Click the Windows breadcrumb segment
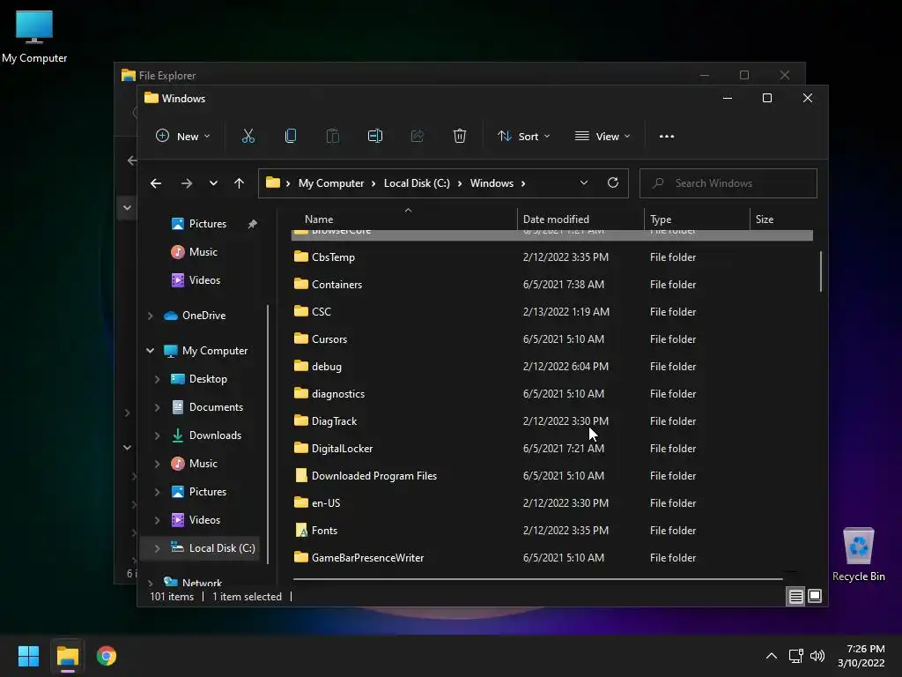Screen dimensions: 902x677 [x=492, y=183]
